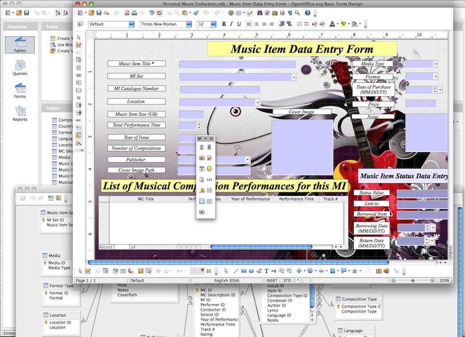Toggle Bold formatting

(x=224, y=24)
